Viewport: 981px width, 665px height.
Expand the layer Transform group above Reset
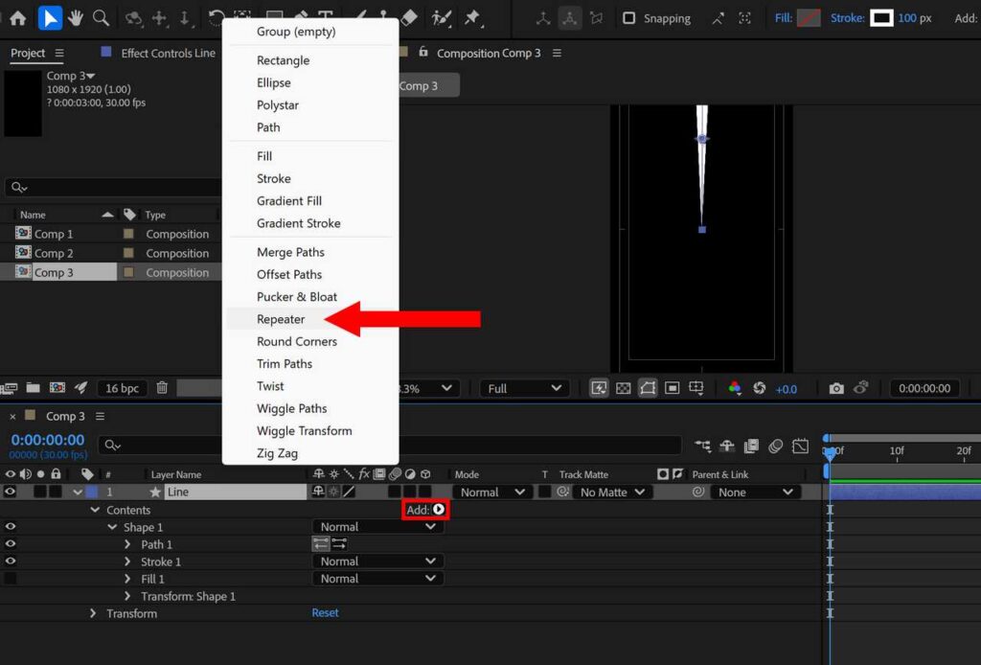click(93, 613)
